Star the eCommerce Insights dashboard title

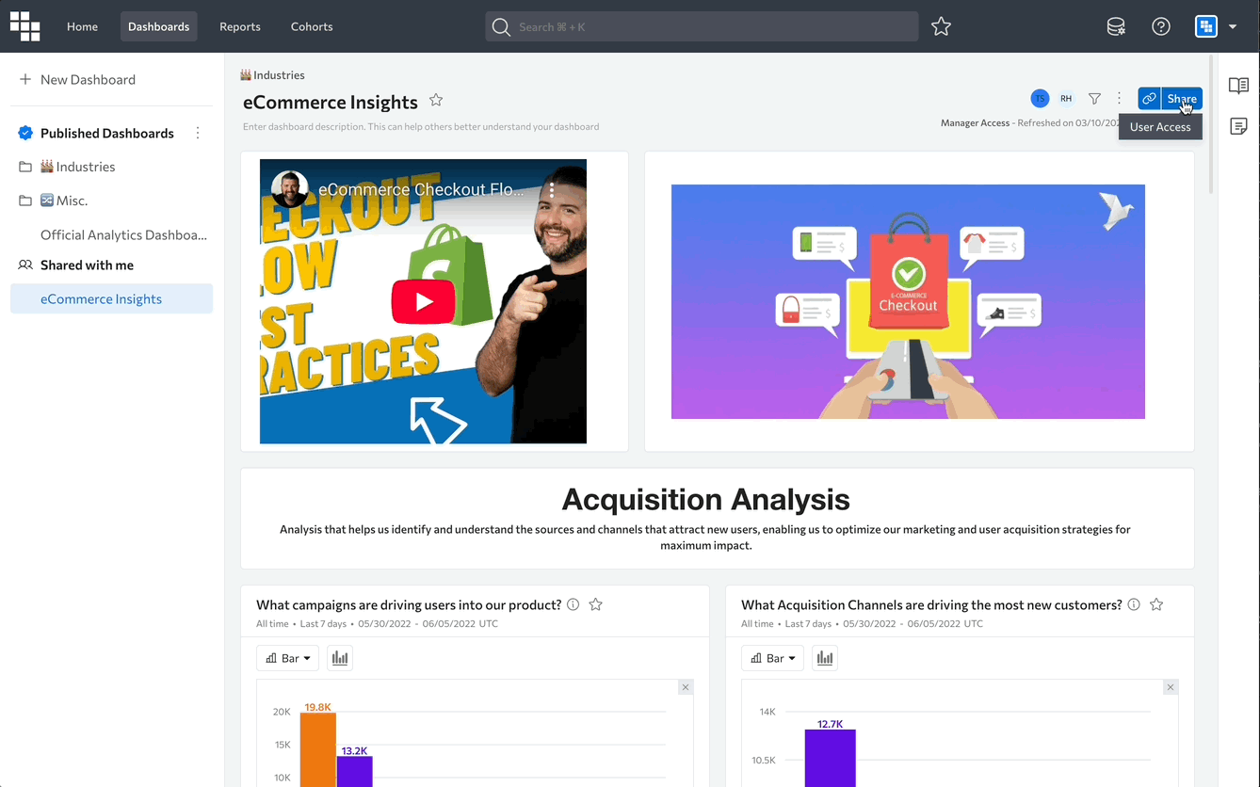[436, 100]
